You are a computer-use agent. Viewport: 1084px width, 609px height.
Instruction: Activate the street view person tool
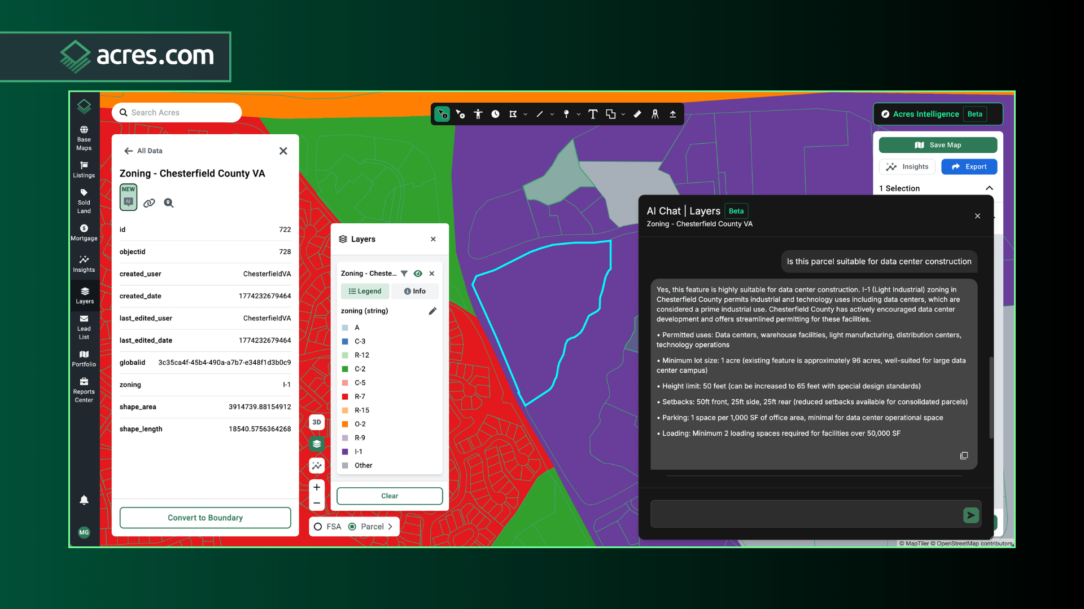478,114
